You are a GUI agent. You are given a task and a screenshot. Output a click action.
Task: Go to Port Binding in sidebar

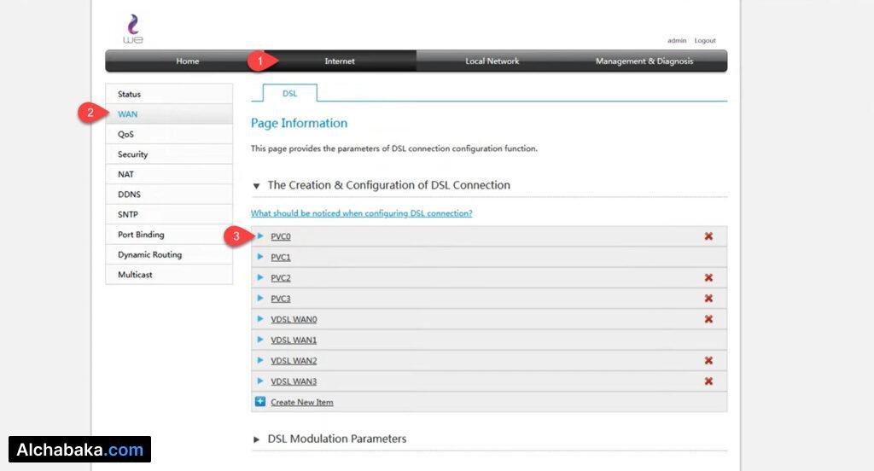point(141,235)
